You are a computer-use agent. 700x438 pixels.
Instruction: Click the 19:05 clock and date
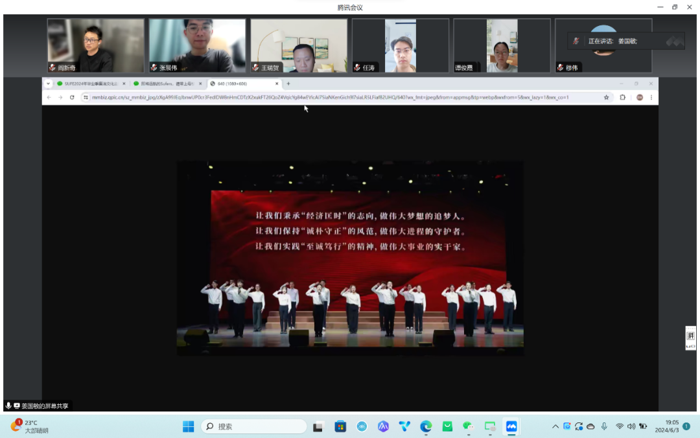[666, 426]
